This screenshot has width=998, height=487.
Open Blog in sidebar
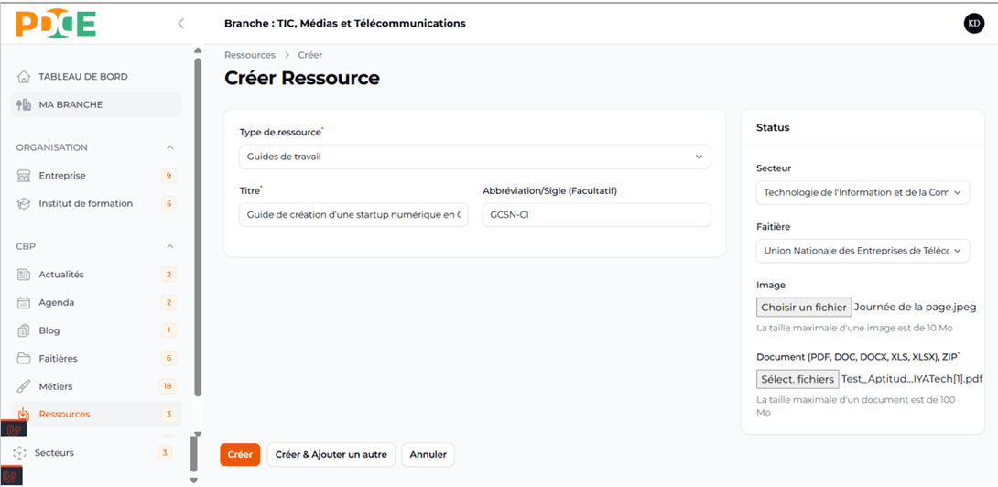click(x=96, y=330)
